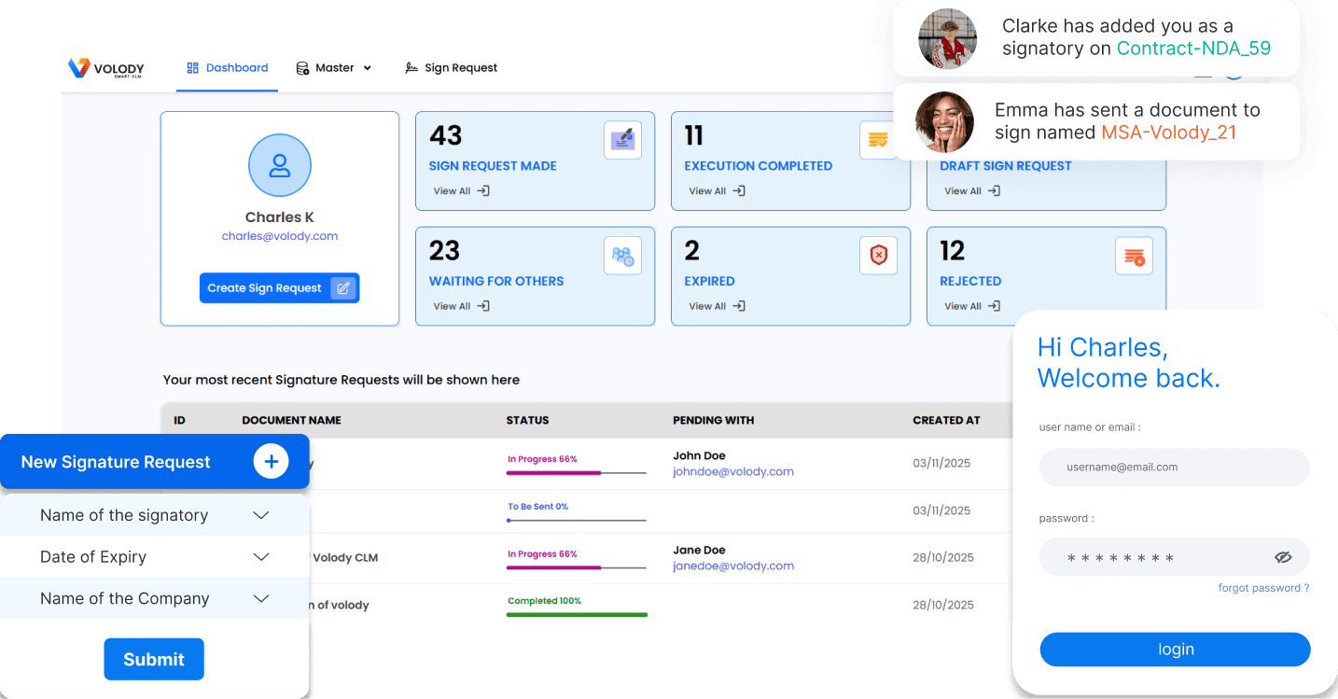Screen dimensions: 1338x699
Task: Click Jane Doe's In Progress 66% bar
Action: pos(577,566)
